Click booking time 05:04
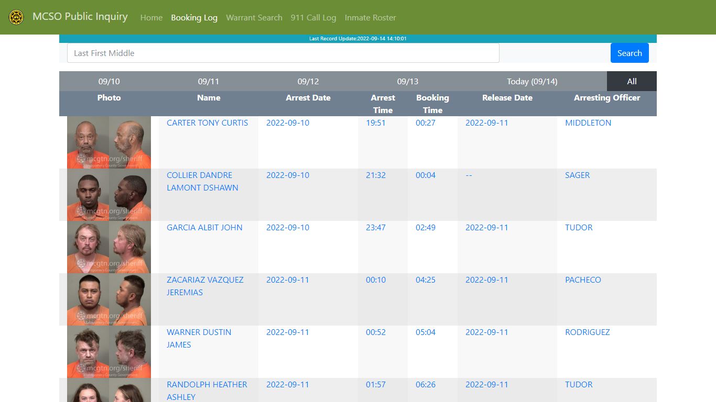716x402 pixels. click(426, 332)
